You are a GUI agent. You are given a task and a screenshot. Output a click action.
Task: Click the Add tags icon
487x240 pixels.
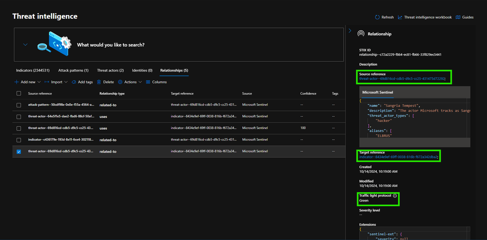[74, 82]
